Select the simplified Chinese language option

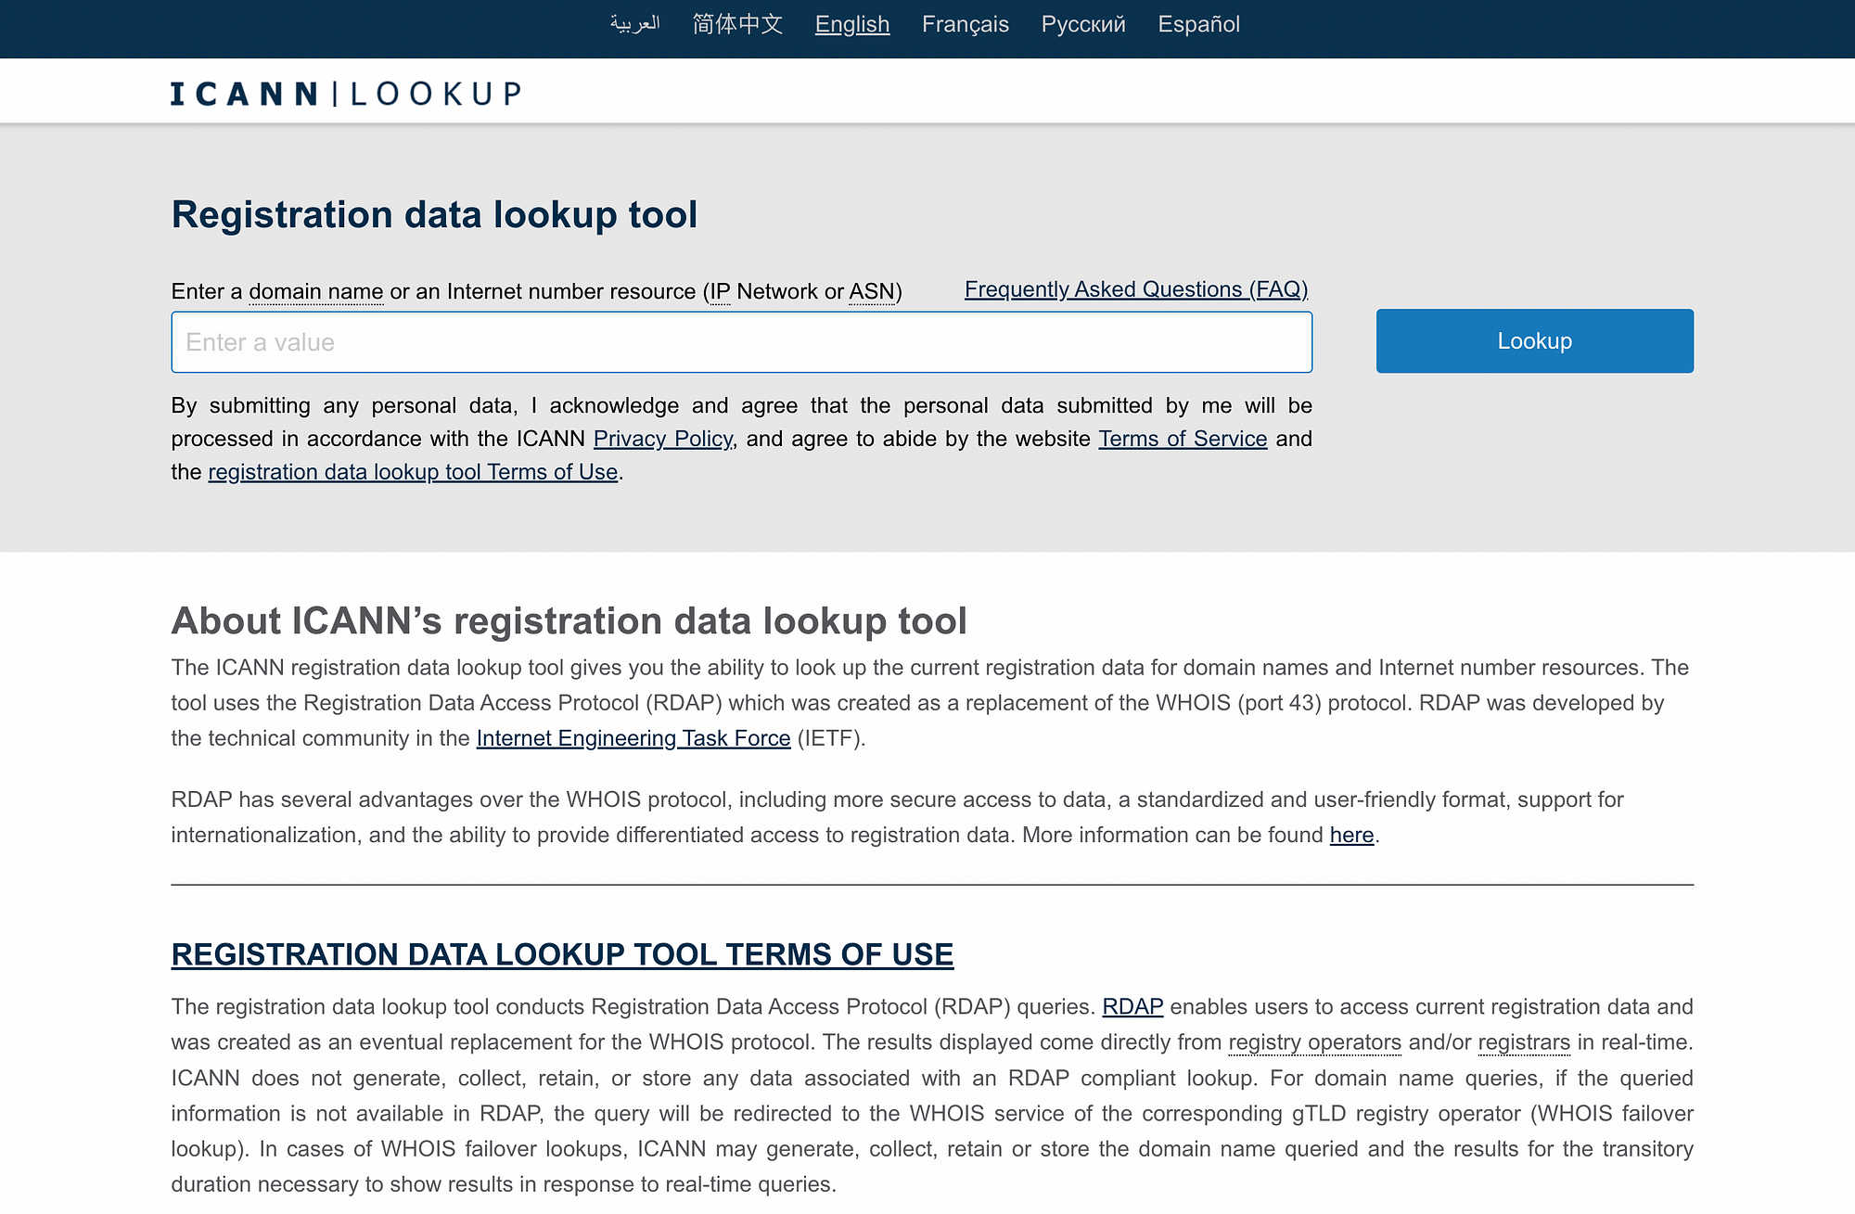pyautogui.click(x=737, y=23)
